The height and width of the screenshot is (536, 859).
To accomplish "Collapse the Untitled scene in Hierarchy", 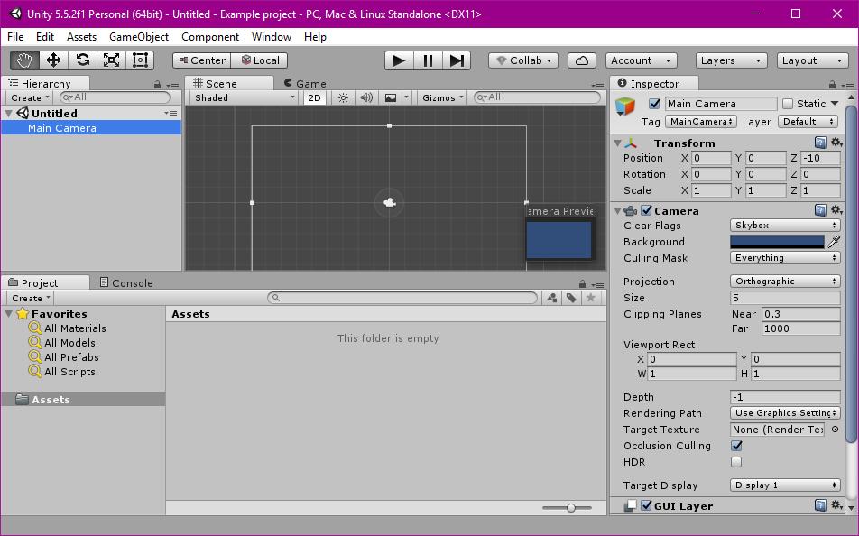I will pos(8,113).
